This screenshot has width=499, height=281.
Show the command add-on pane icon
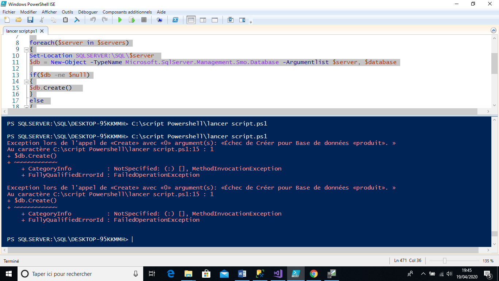click(x=242, y=20)
